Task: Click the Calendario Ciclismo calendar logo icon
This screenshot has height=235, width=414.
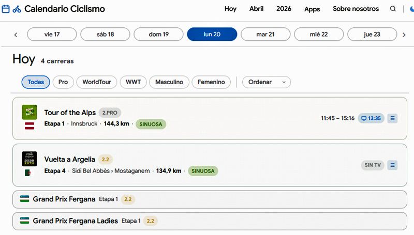Action: (6, 9)
